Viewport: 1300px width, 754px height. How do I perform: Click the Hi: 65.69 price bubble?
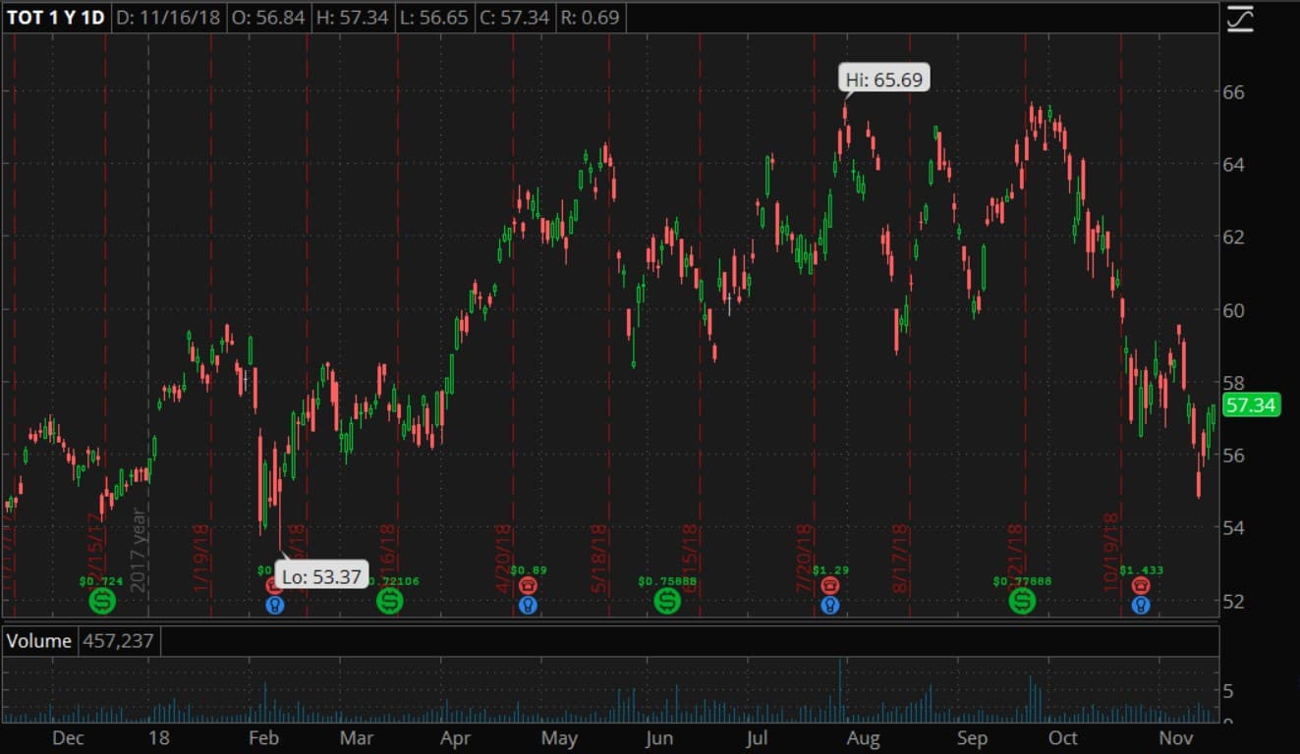click(884, 80)
